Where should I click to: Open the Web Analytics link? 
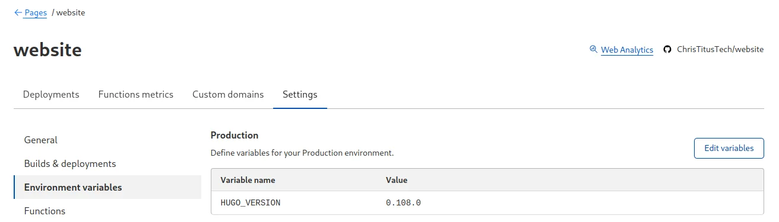[x=627, y=50]
